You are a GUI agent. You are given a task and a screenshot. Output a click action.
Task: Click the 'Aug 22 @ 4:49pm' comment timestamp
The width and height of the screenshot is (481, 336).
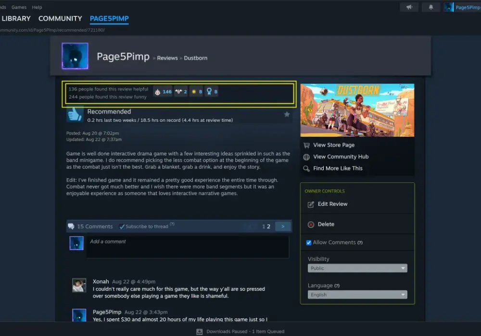coord(134,282)
